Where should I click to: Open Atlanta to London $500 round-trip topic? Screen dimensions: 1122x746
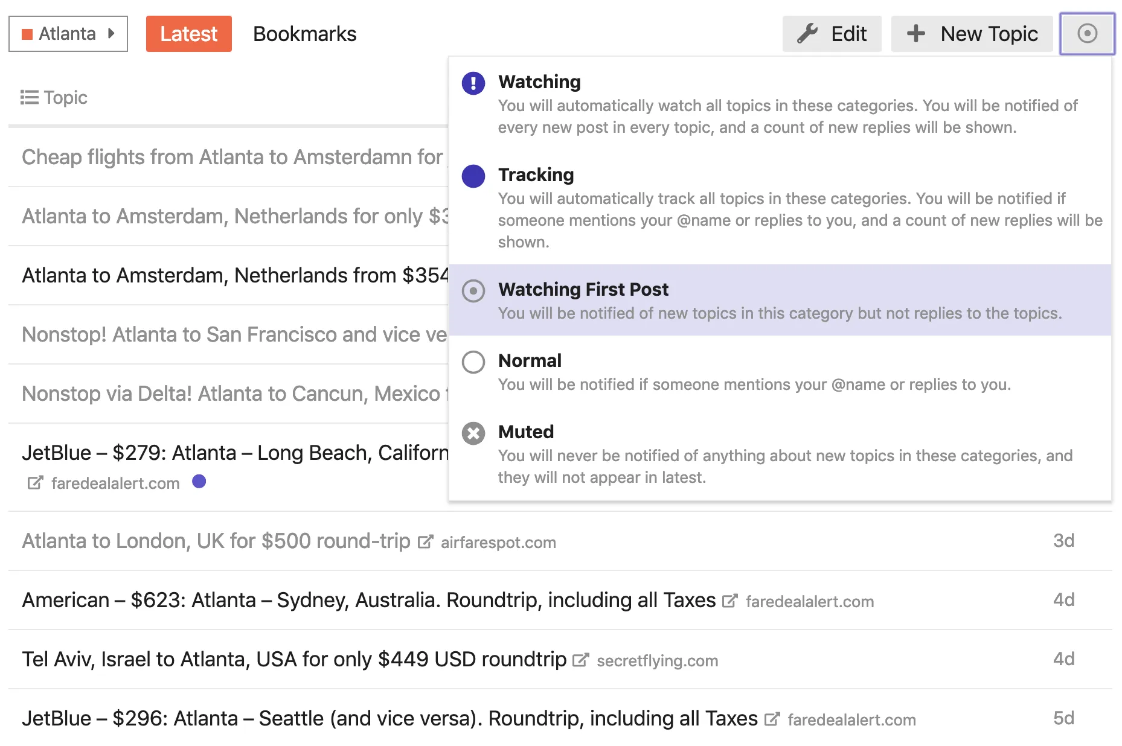[x=216, y=541]
